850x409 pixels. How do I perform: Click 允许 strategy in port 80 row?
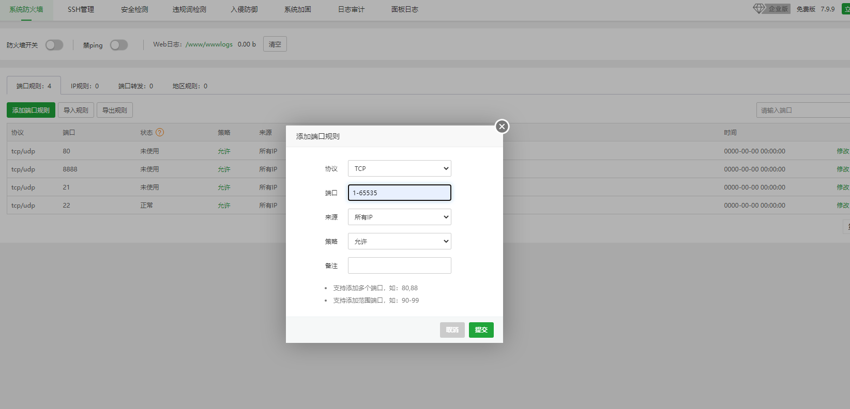pyautogui.click(x=224, y=151)
